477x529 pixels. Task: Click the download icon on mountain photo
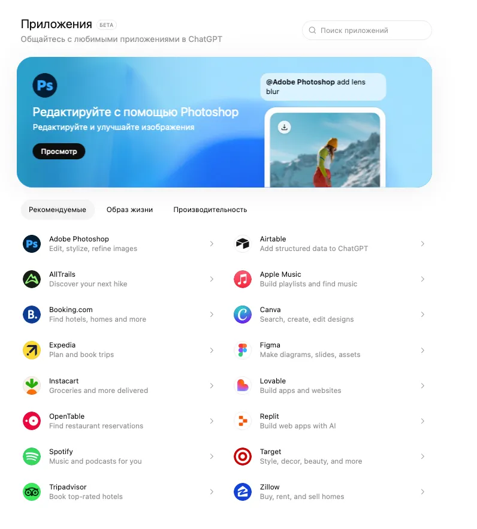[285, 127]
